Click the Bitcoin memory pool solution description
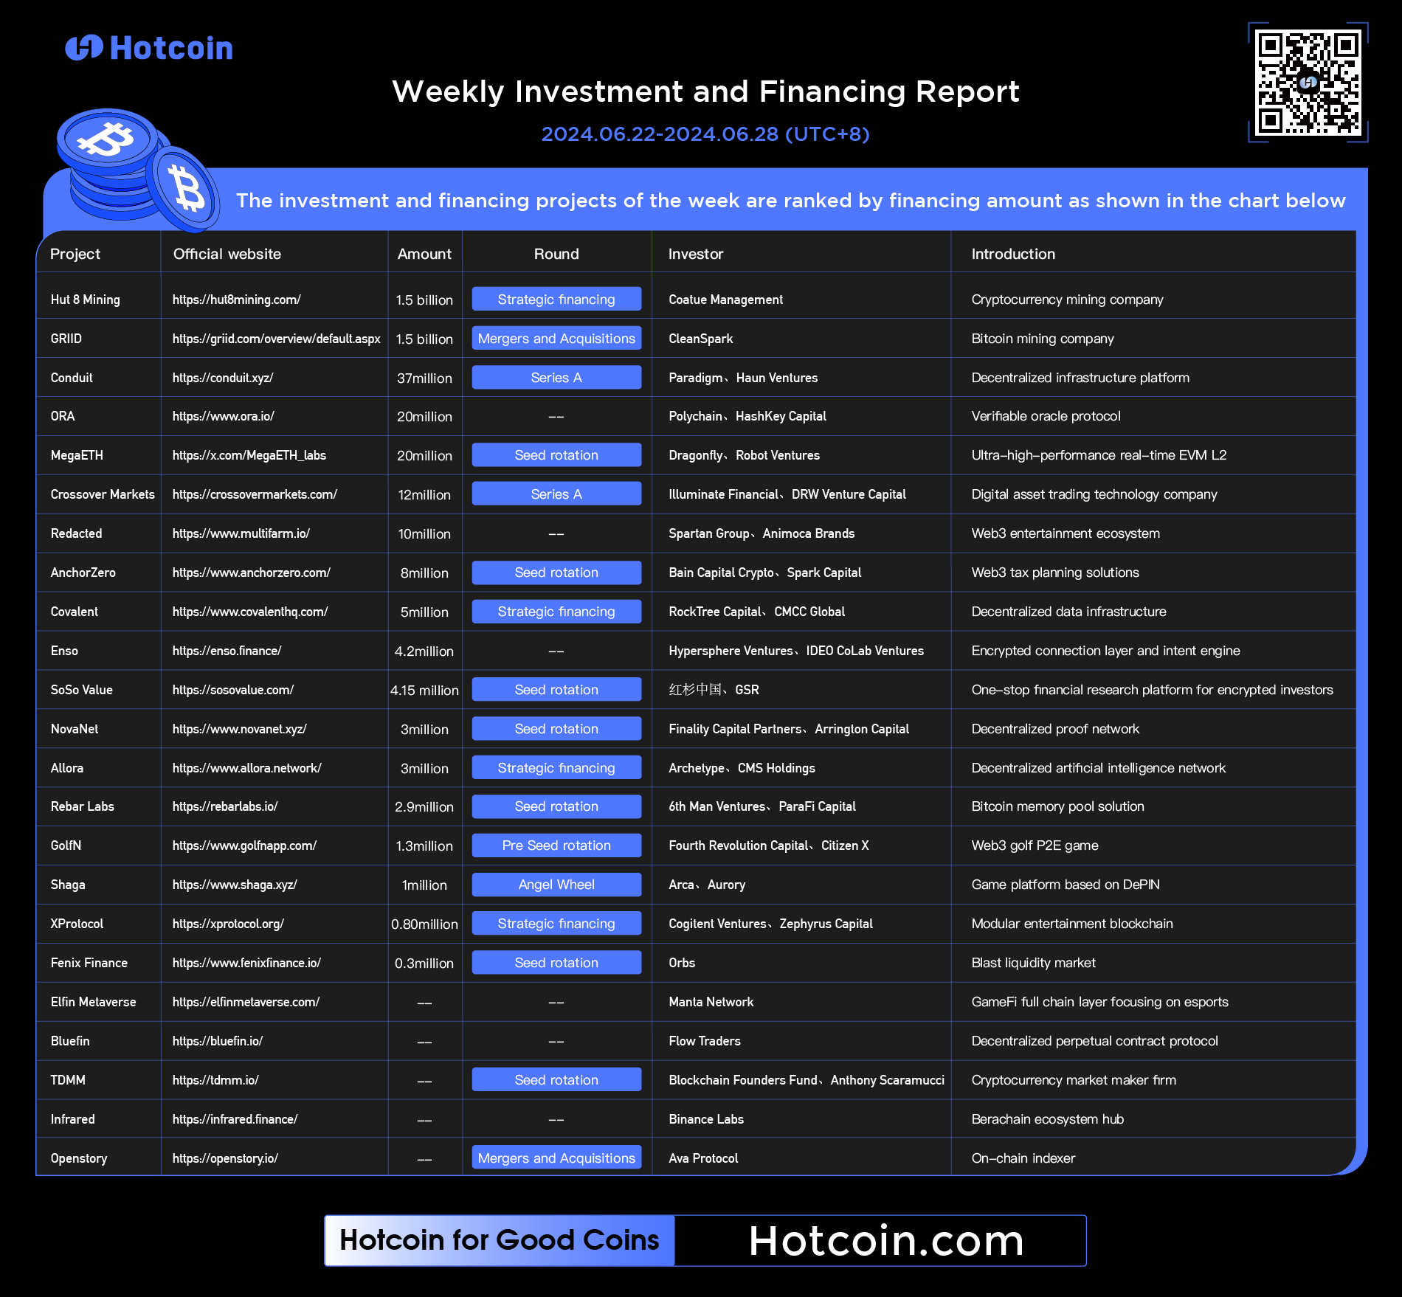Screen dimensions: 1402x1297 (1057, 806)
